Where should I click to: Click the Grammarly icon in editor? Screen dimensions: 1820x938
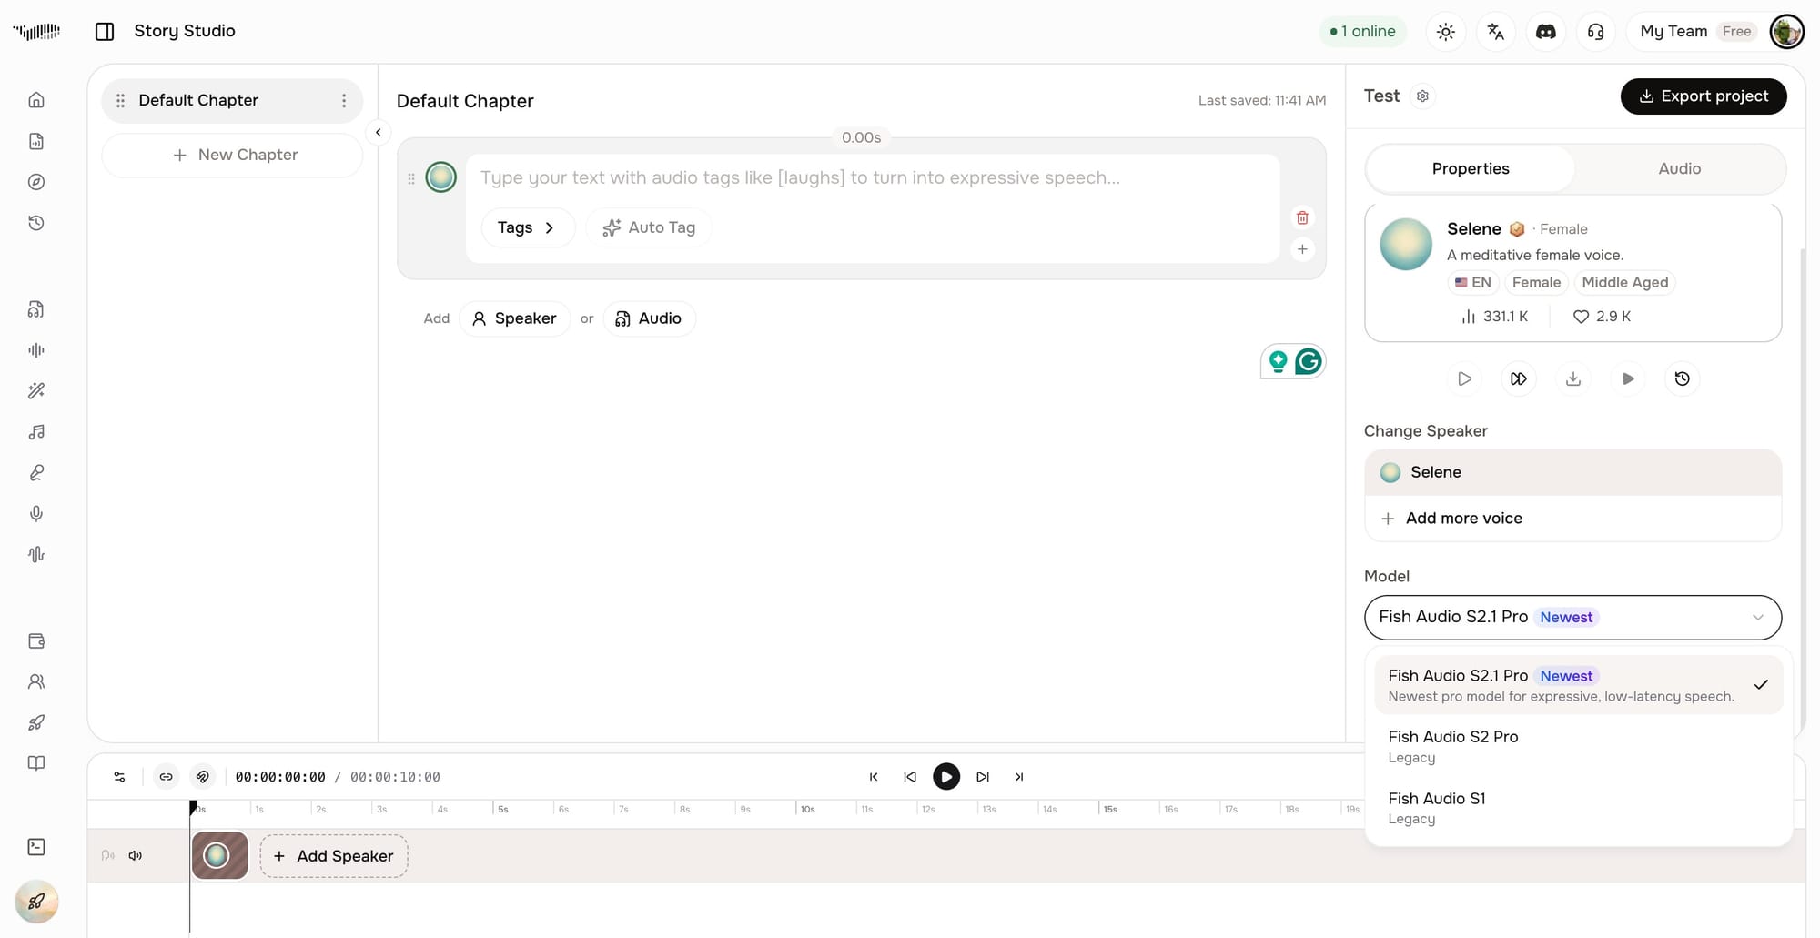pyautogui.click(x=1309, y=362)
